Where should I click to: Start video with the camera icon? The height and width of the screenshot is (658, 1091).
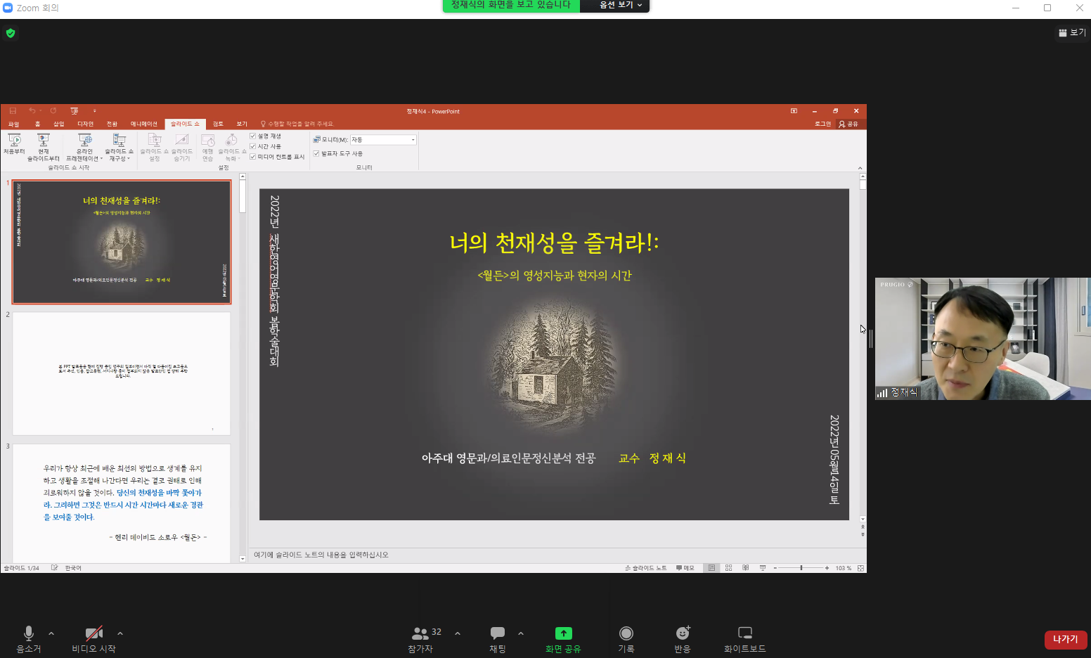[x=93, y=633]
